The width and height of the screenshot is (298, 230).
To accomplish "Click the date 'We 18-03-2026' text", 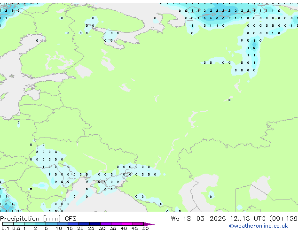I will point(198,219).
